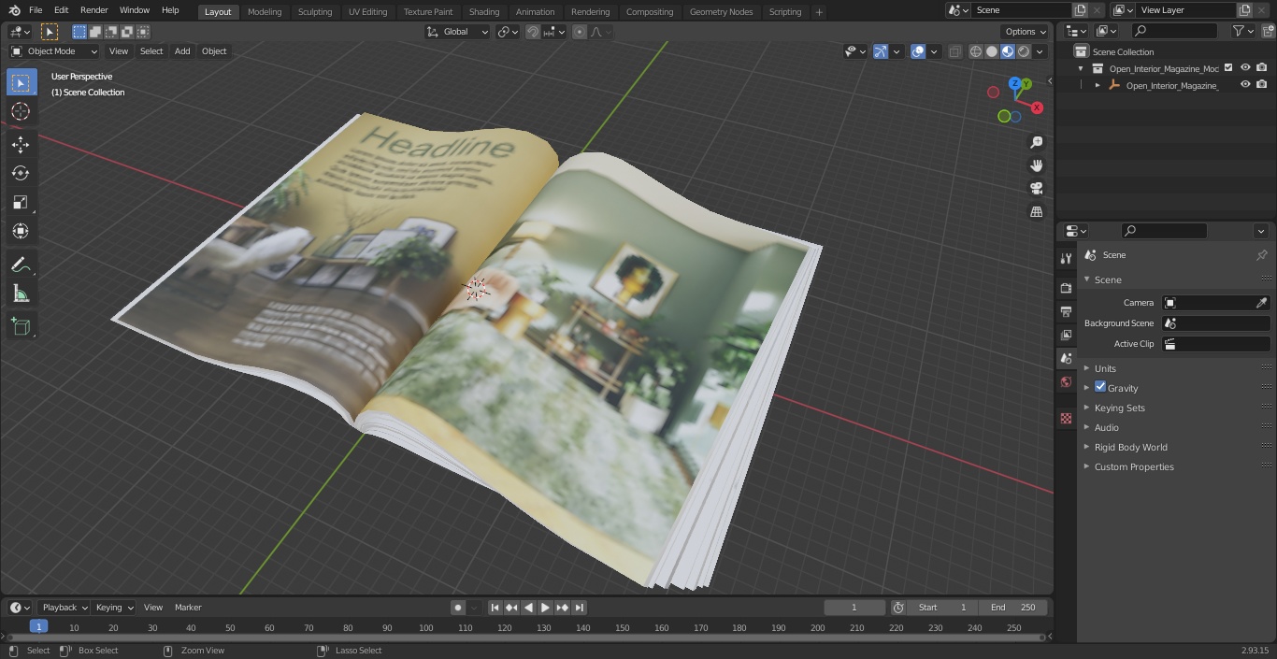This screenshot has width=1277, height=659.
Task: Open the Playback popover in timeline
Action: (65, 608)
